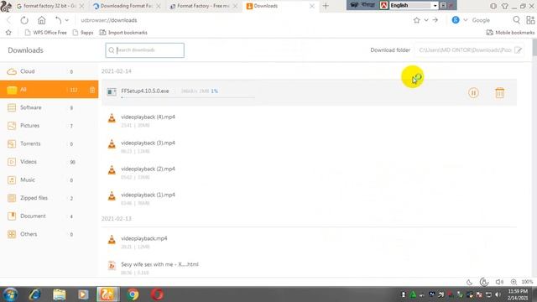Show Document downloads category
537x302 pixels.
49,216
